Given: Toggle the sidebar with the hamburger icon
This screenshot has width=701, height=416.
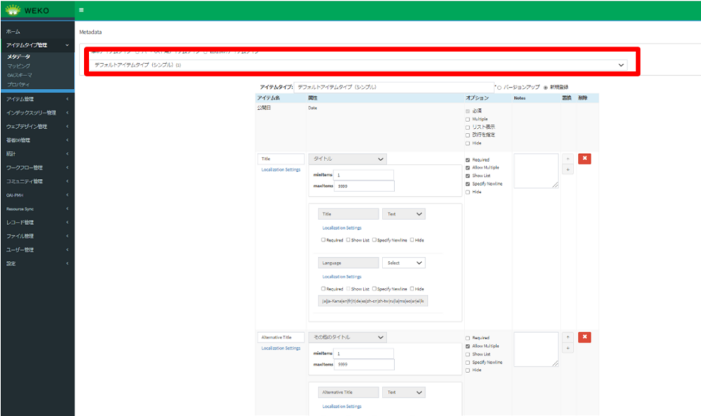Looking at the screenshot, I should tap(81, 10).
